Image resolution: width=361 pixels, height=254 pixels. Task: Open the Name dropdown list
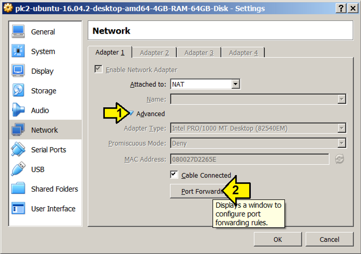(341, 99)
